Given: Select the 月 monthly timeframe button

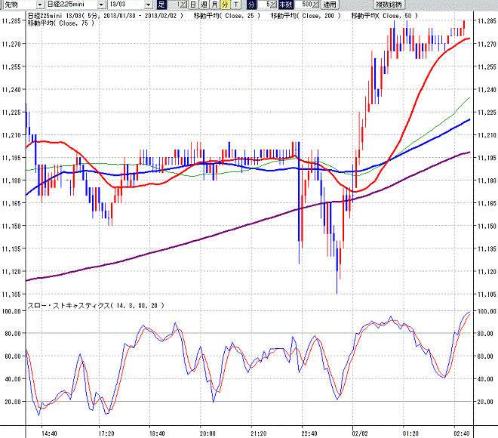Looking at the screenshot, I should 214,5.
